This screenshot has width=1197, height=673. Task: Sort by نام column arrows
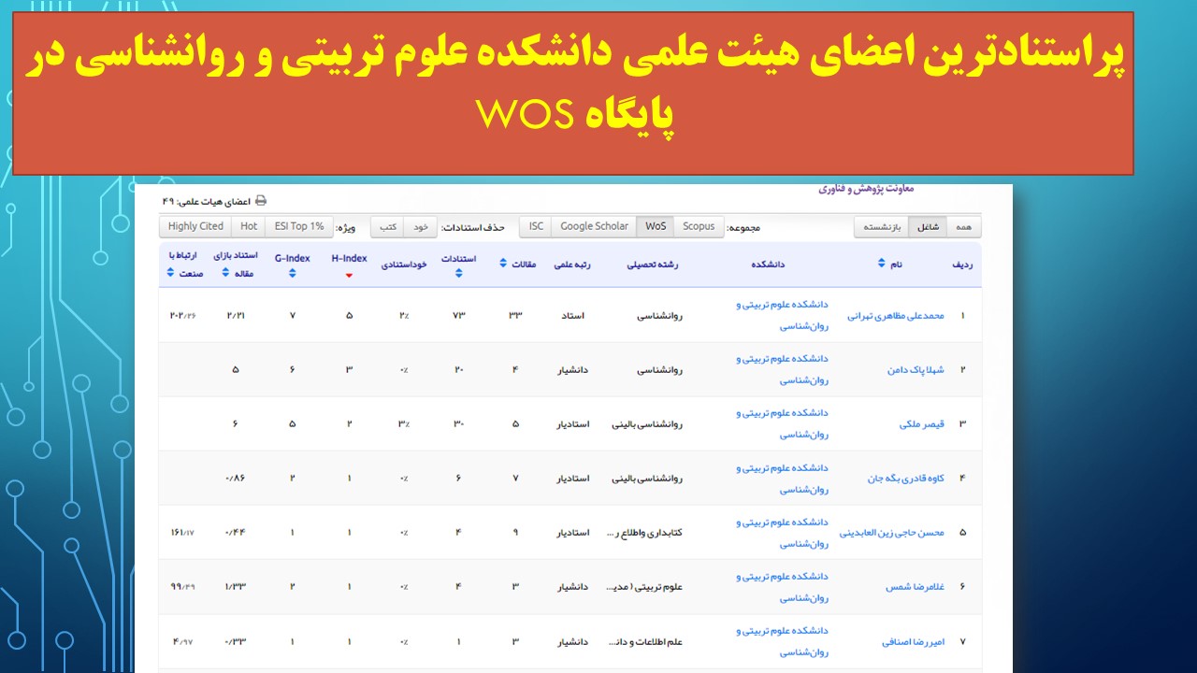pos(881,264)
